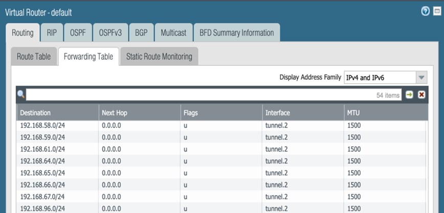This screenshot has height=213, width=444.
Task: Click the green arrow apply filter icon
Action: tap(410, 94)
